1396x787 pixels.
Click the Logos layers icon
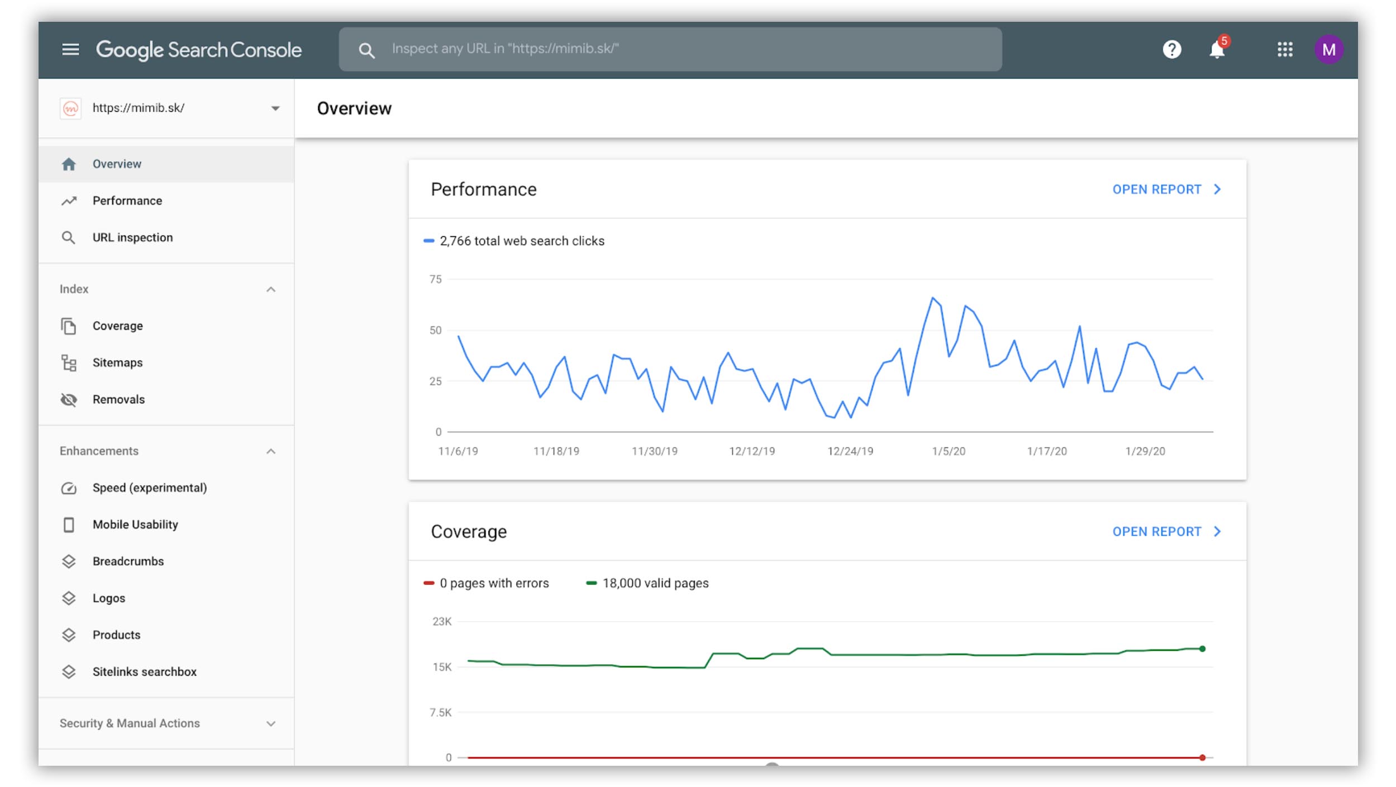[69, 598]
